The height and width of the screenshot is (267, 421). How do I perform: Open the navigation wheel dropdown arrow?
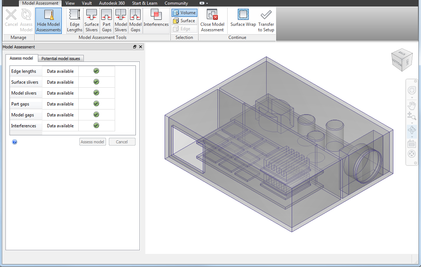coord(412,98)
